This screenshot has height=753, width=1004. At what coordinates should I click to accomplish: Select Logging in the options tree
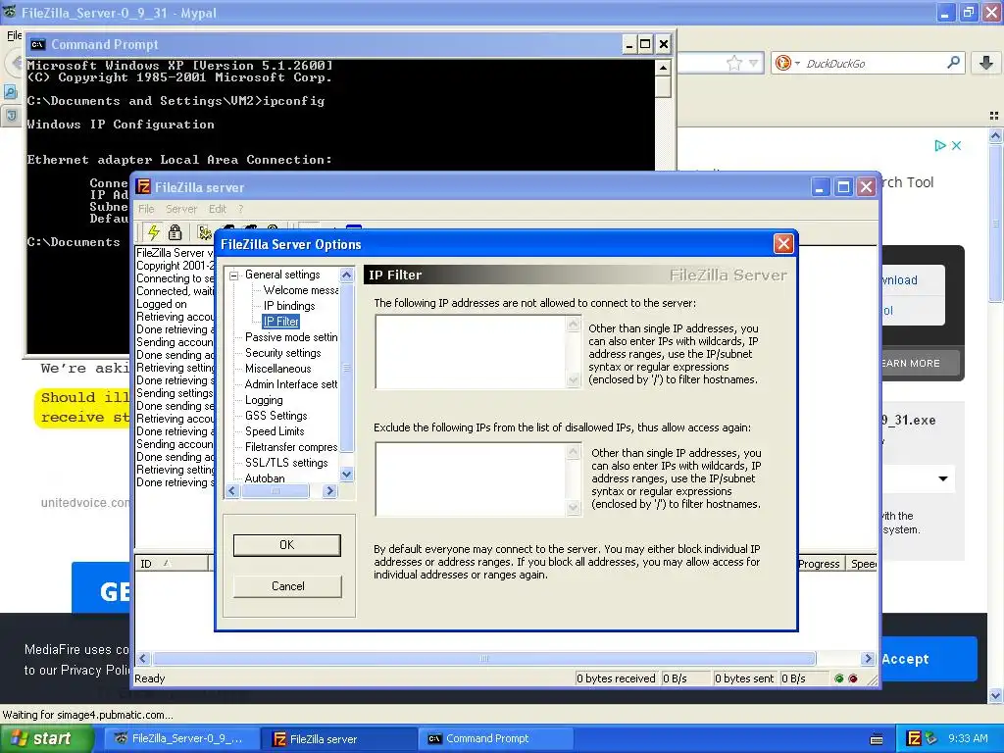click(264, 400)
